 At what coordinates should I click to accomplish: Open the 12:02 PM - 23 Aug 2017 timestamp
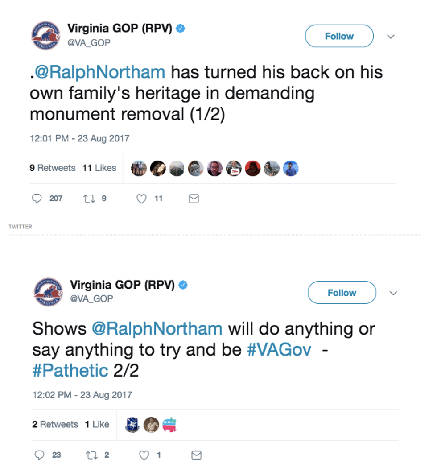coord(82,395)
